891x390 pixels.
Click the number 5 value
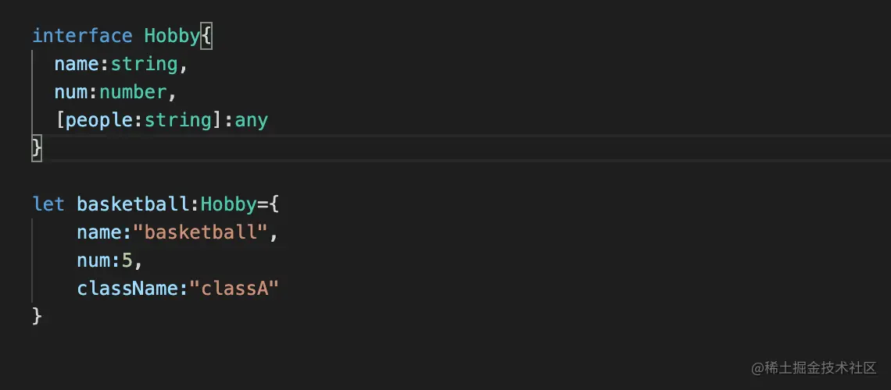[x=127, y=261]
